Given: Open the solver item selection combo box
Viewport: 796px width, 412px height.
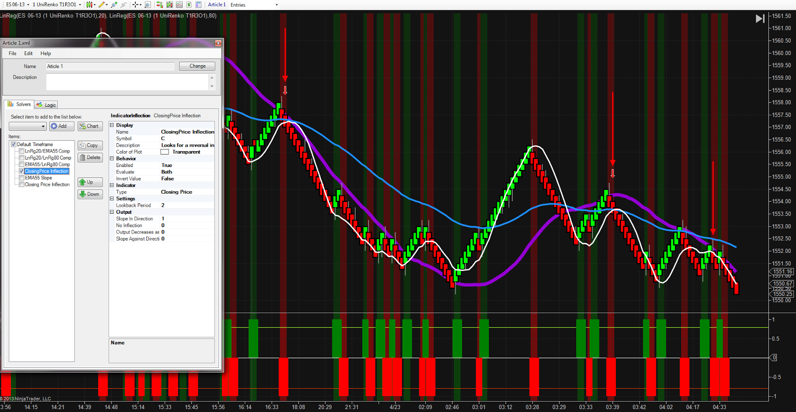Looking at the screenshot, I should tap(27, 126).
